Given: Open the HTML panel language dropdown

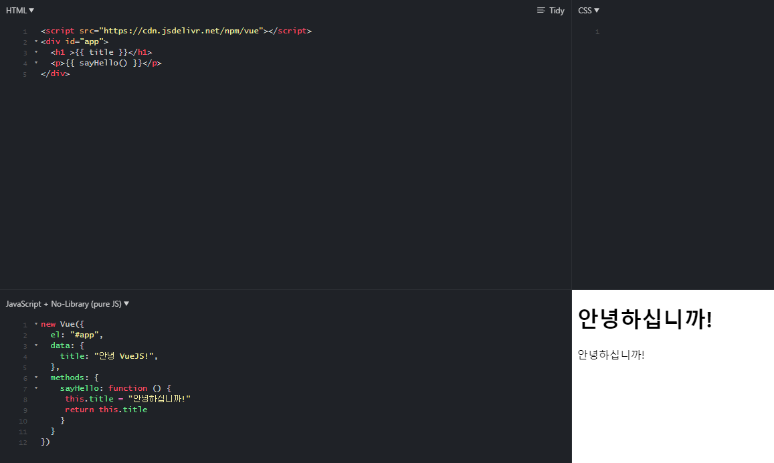Looking at the screenshot, I should [x=20, y=10].
